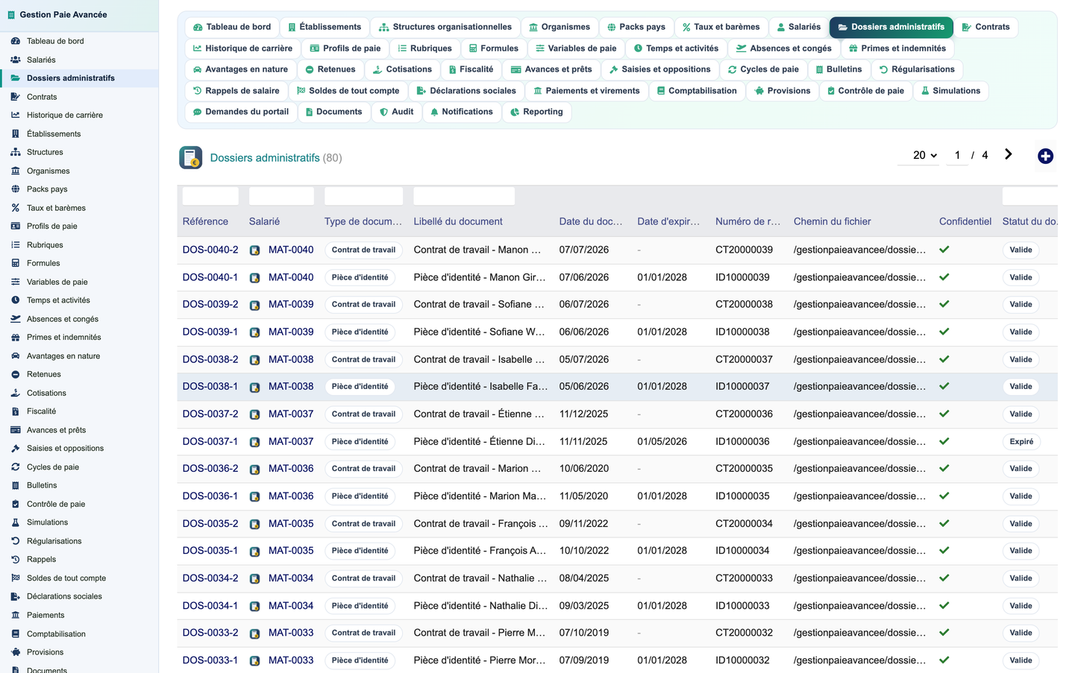Viewport: 1078px width, 673px height.
Task: Open Retenues in the sidebar
Action: click(x=44, y=374)
